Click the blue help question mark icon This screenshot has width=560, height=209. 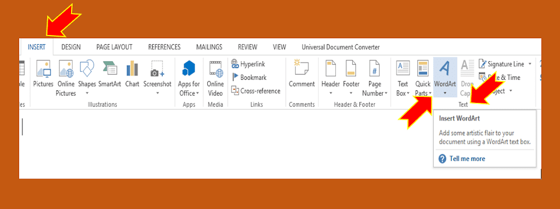pyautogui.click(x=442, y=159)
